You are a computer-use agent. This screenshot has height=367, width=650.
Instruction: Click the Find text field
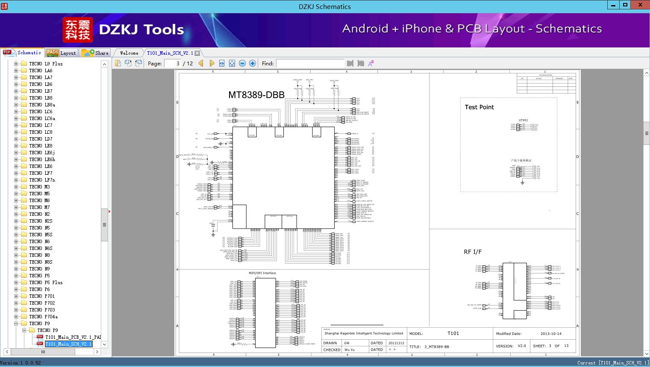310,63
